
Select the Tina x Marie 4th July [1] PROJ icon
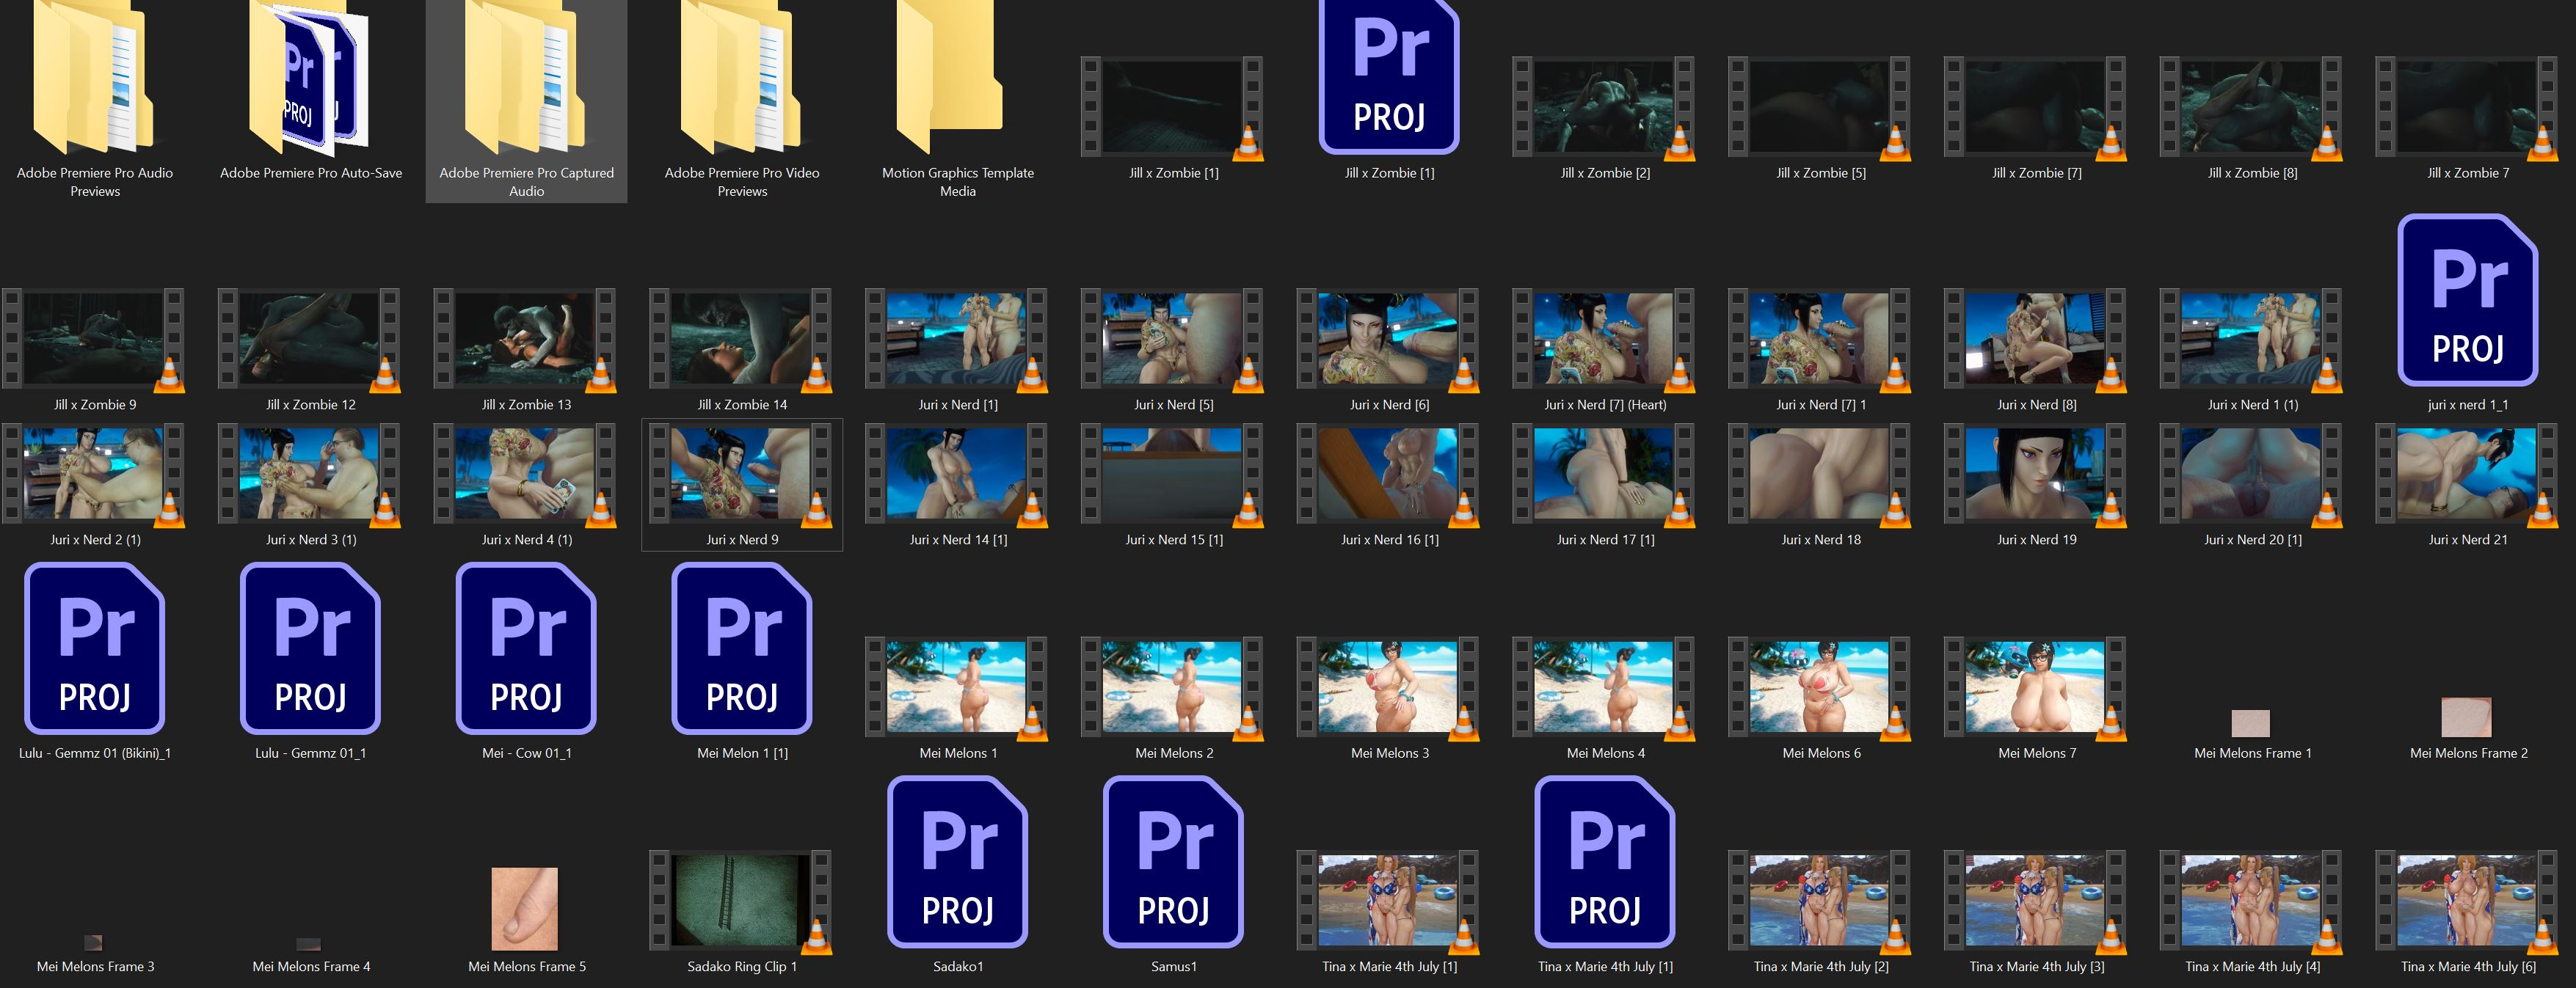coord(1605,862)
